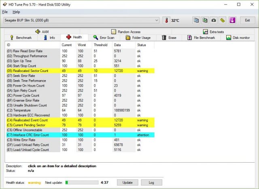259x189 pixels.
Task: Select the AAM tab
Action: click(x=42, y=32)
